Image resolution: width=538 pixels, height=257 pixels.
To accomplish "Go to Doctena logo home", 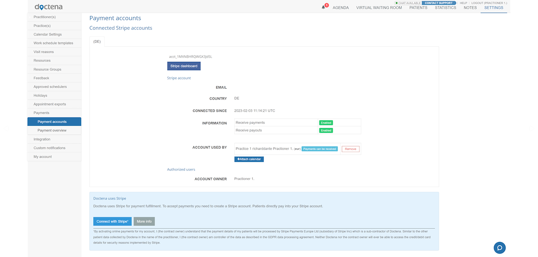I will point(48,7).
